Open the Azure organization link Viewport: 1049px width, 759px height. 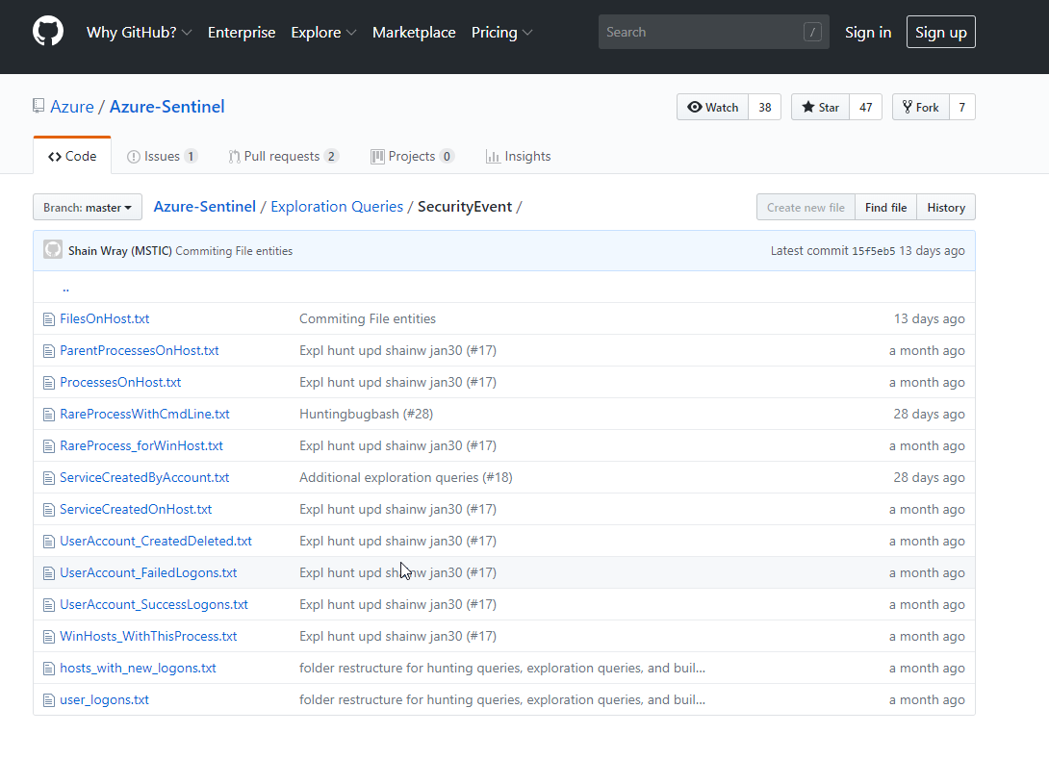72,107
